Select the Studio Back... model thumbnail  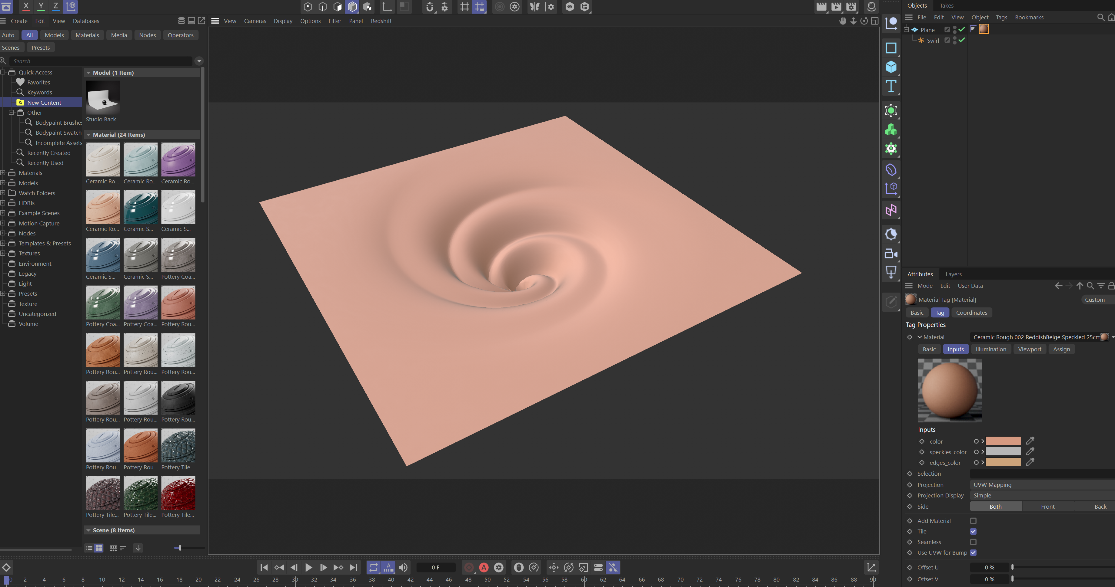103,98
